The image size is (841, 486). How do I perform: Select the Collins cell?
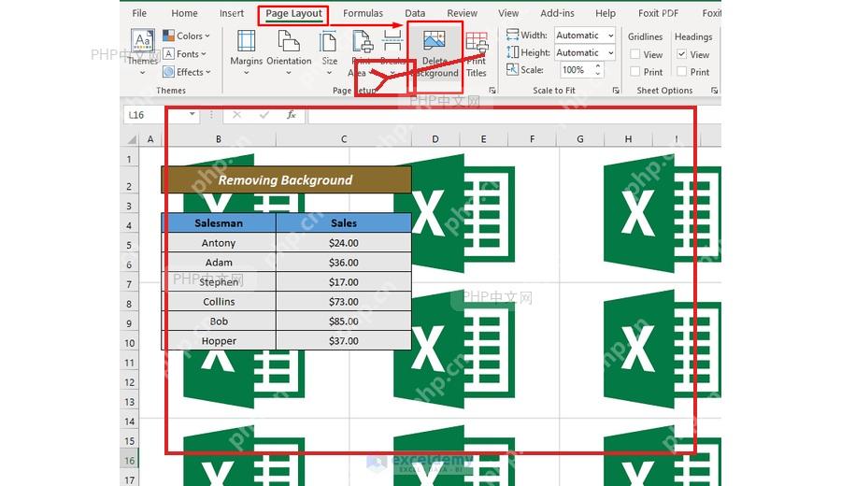coord(219,302)
